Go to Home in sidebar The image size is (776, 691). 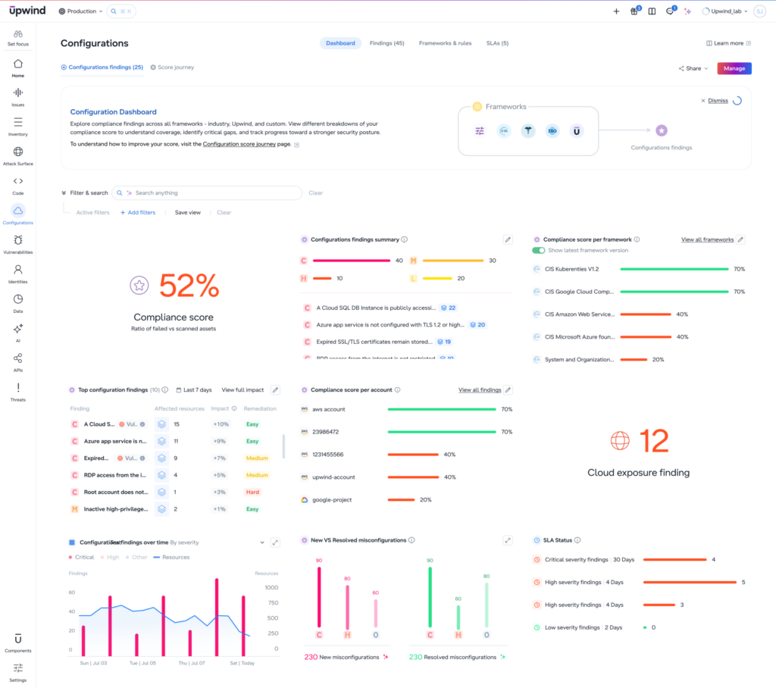pos(18,68)
